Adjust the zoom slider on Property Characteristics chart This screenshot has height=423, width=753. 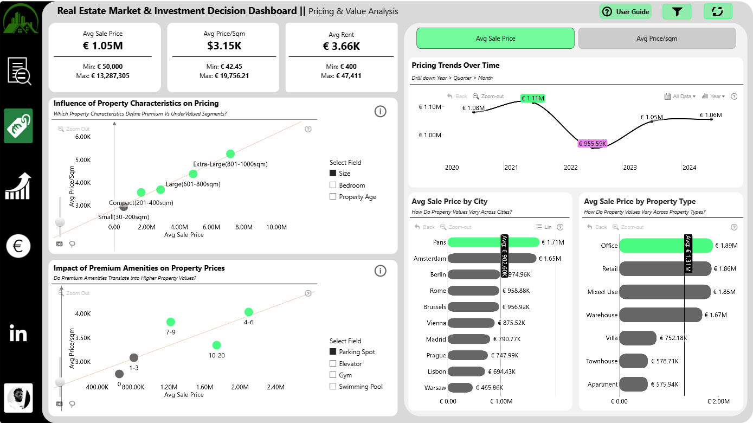point(60,222)
